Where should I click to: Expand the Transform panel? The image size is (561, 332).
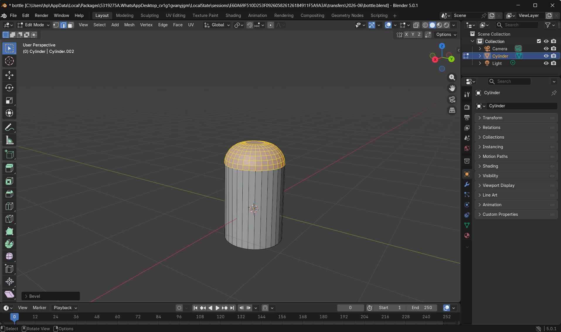pyautogui.click(x=492, y=118)
